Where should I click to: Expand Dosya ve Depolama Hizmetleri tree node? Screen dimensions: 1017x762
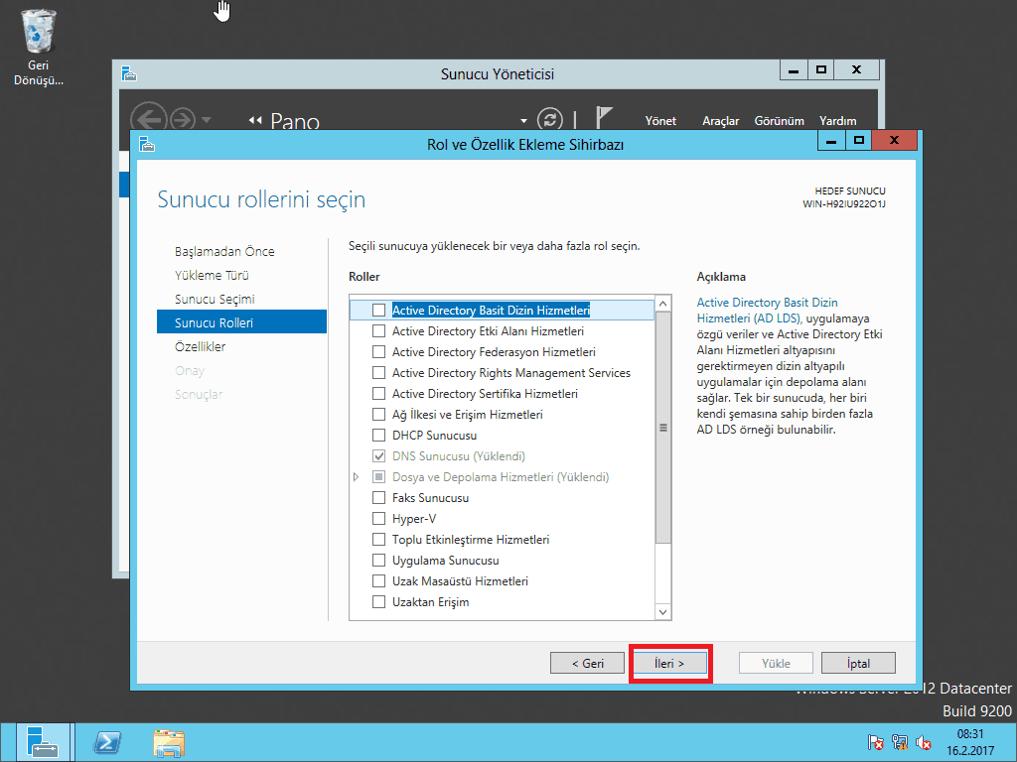357,477
